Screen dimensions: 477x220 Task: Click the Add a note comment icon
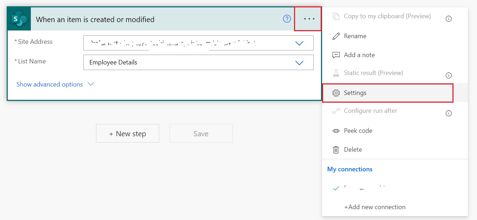tap(336, 55)
